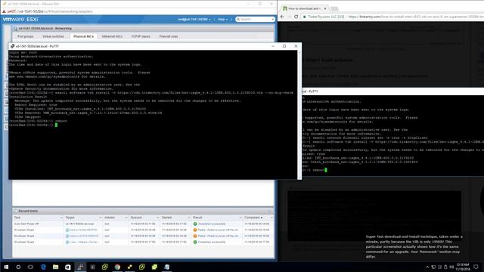Click the host icon beside Networking title
Viewport: 484px width, 272px height.
pos(15,29)
